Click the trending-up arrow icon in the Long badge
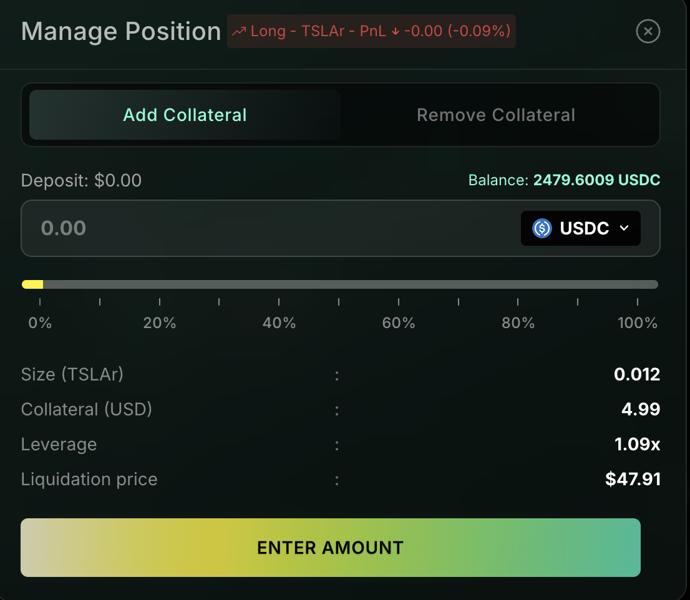 coord(239,31)
